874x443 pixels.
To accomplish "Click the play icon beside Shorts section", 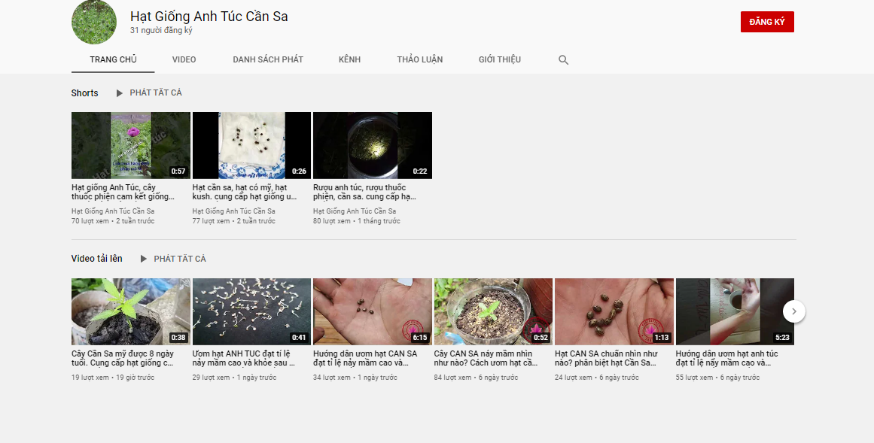I will [x=119, y=93].
